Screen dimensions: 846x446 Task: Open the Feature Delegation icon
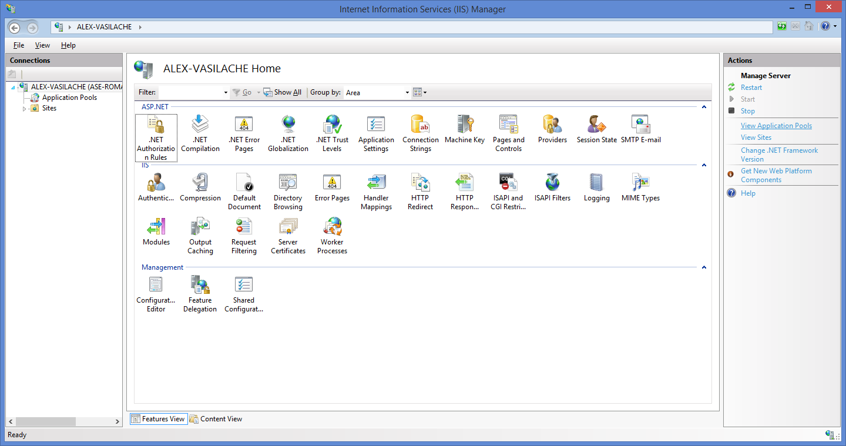(200, 285)
